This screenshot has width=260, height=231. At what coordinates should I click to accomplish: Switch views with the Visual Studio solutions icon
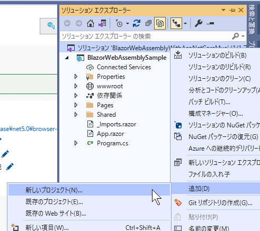(x=102, y=23)
